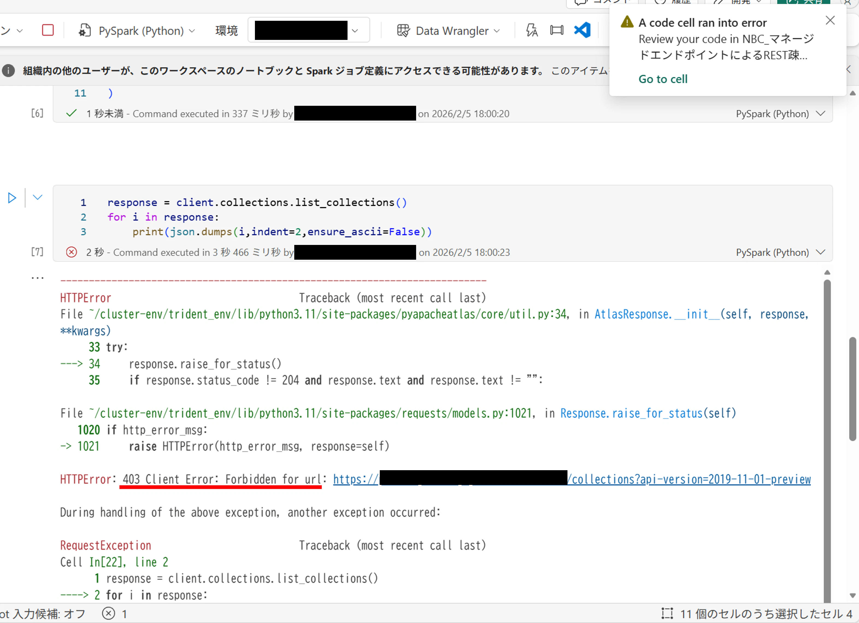Click the error count icon in status bar
The height and width of the screenshot is (623, 859).
pos(109,613)
